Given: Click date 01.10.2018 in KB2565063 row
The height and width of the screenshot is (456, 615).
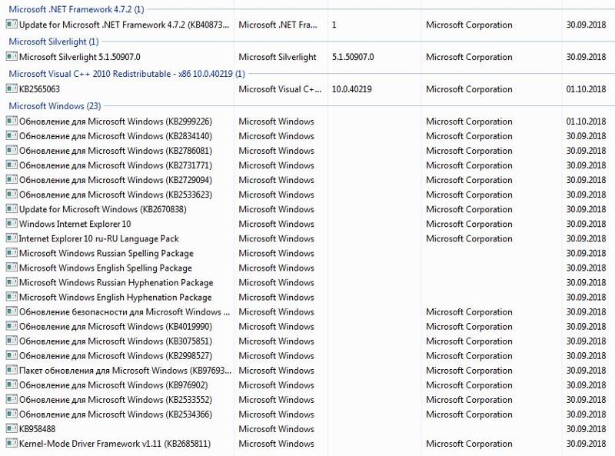Looking at the screenshot, I should pos(586,89).
